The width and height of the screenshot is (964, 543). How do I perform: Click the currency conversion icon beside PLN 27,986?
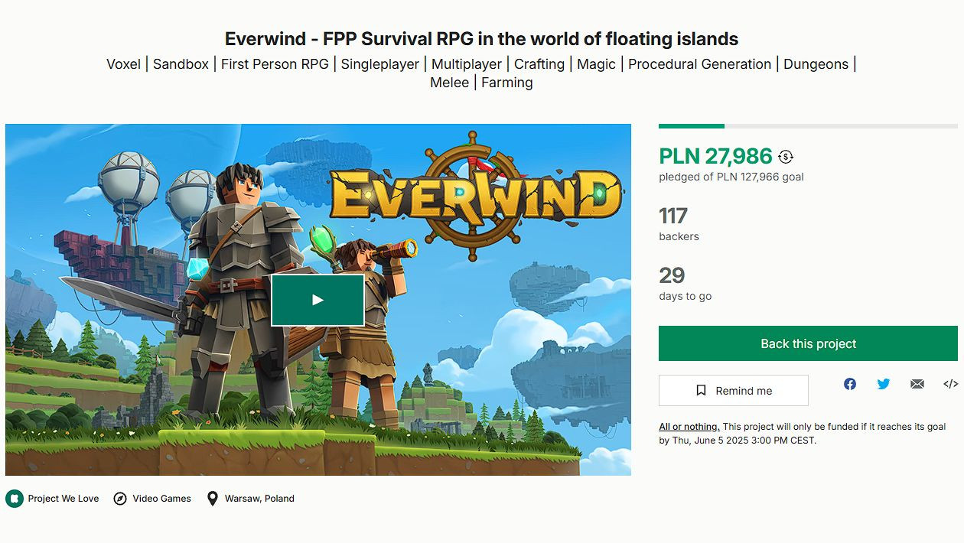(786, 157)
